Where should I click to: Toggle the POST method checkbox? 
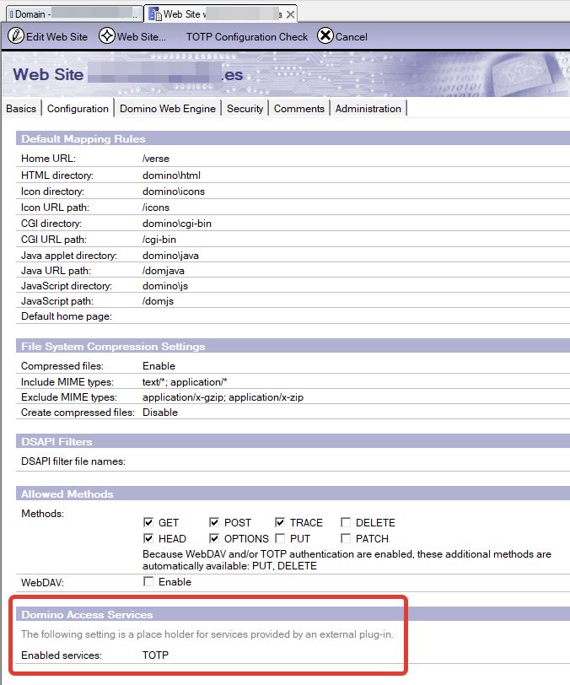(x=214, y=522)
